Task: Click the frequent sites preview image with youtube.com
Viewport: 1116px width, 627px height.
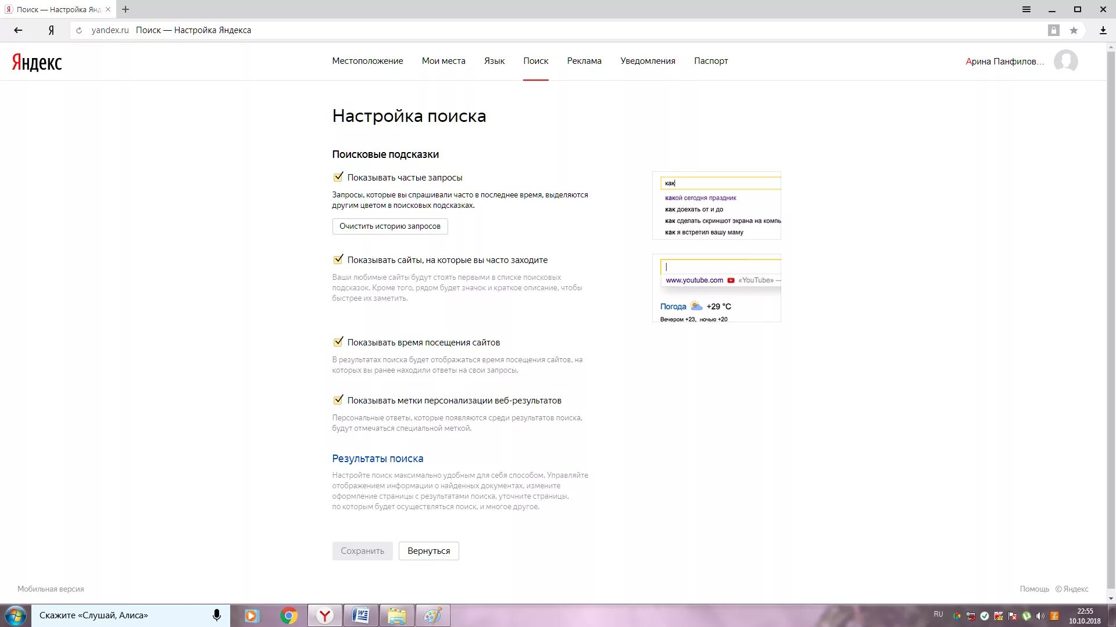Action: point(716,288)
